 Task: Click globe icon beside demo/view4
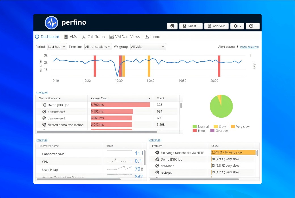(x=44, y=118)
